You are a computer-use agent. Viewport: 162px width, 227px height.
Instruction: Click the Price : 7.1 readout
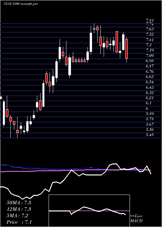point(19,222)
